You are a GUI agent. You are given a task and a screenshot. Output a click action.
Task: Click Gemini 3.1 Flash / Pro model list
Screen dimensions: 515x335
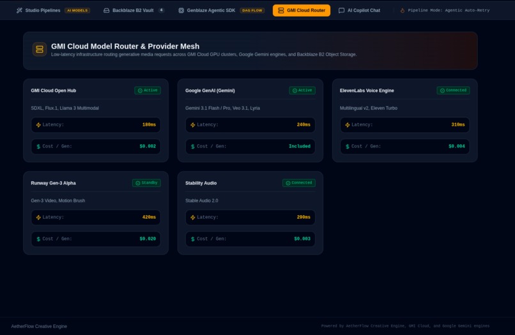pyautogui.click(x=223, y=108)
